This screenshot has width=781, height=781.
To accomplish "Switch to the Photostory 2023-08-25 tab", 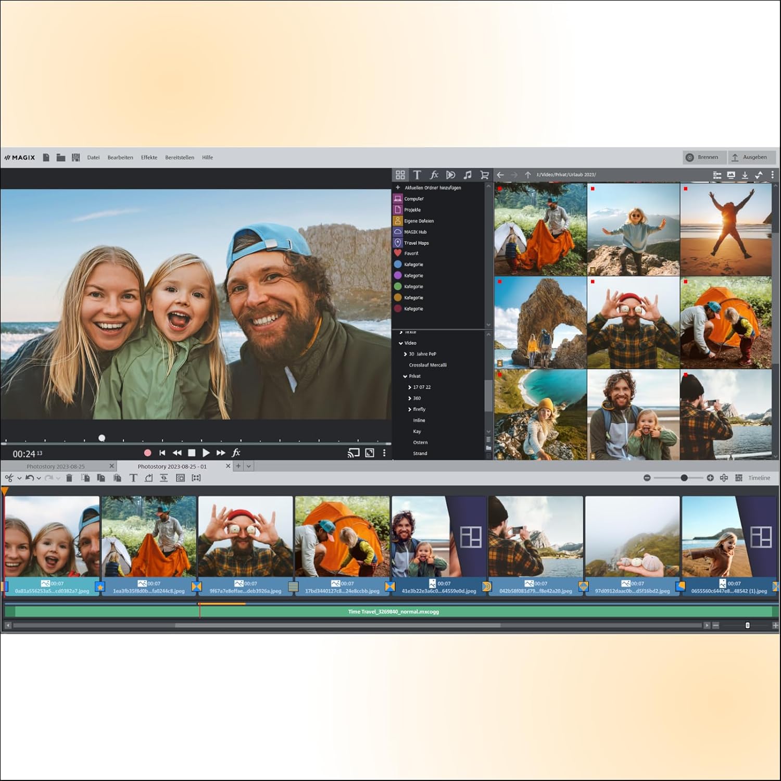I will point(56,467).
